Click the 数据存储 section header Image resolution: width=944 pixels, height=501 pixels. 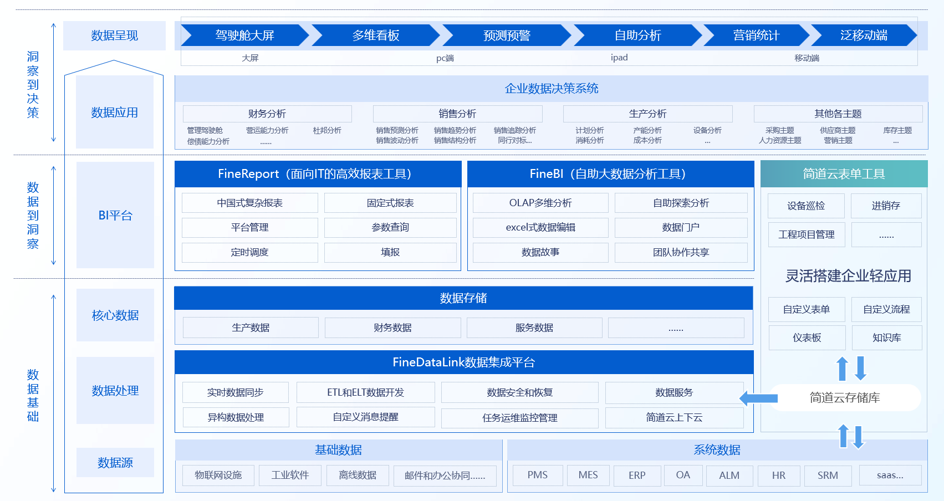pyautogui.click(x=463, y=298)
